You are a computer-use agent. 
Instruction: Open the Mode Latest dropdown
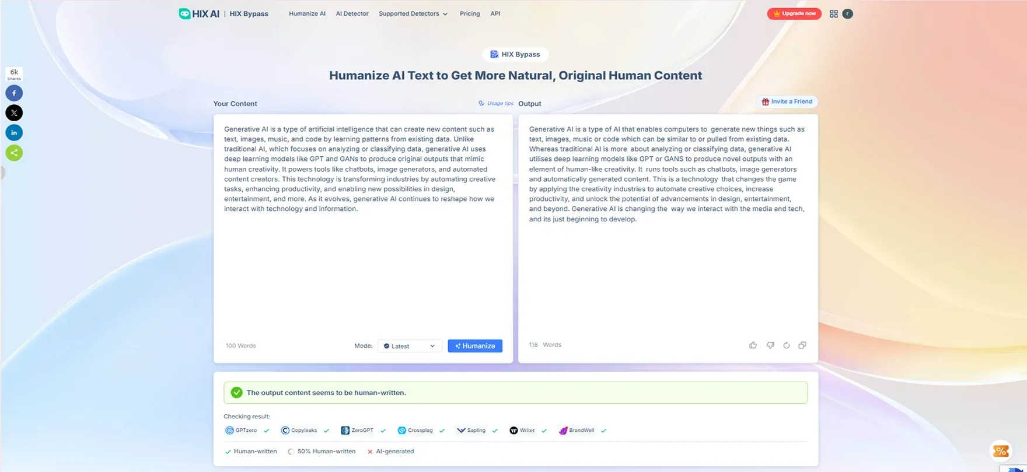click(x=410, y=346)
